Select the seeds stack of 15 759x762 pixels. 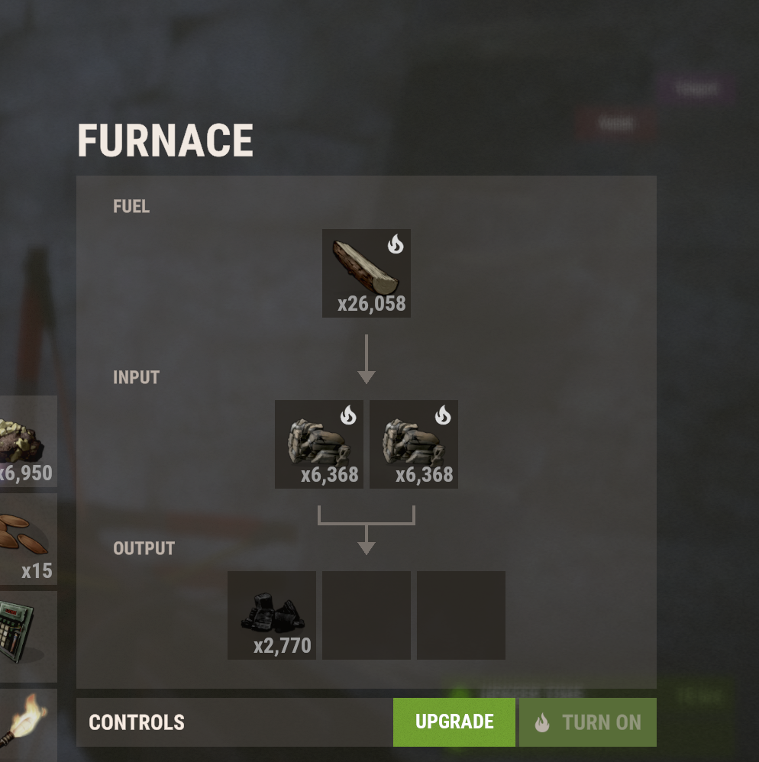coord(28,539)
